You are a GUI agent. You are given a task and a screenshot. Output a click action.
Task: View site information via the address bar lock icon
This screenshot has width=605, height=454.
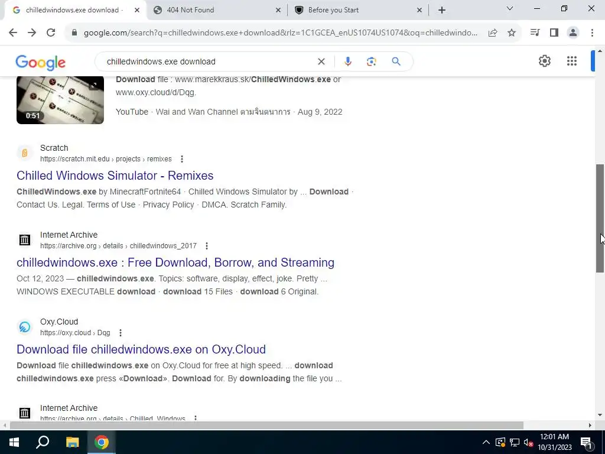(74, 33)
